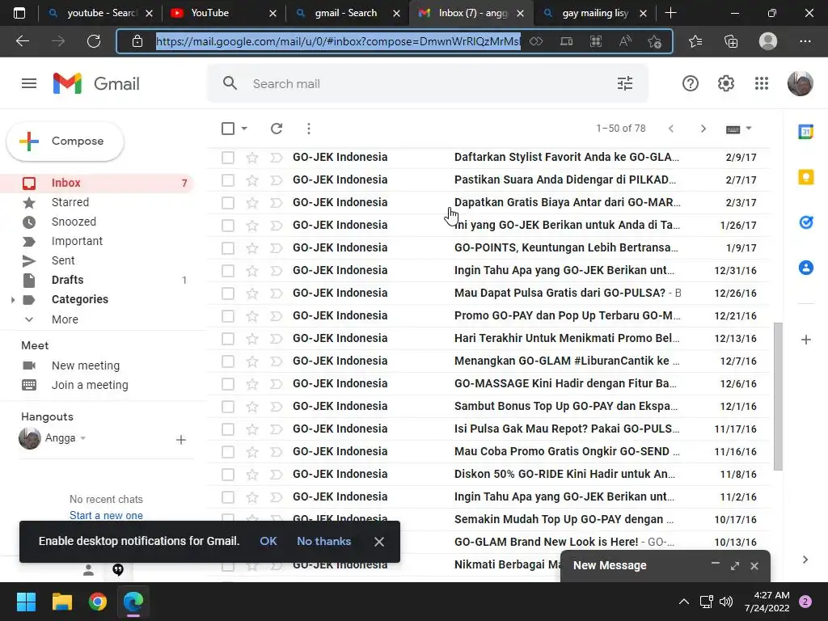Screen dimensions: 828x621
Task: Show hidden system tray icons chevron
Action: [684, 602]
